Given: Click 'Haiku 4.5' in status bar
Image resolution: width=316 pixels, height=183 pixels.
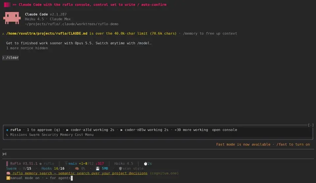Looking at the screenshot, I should 123,164.
